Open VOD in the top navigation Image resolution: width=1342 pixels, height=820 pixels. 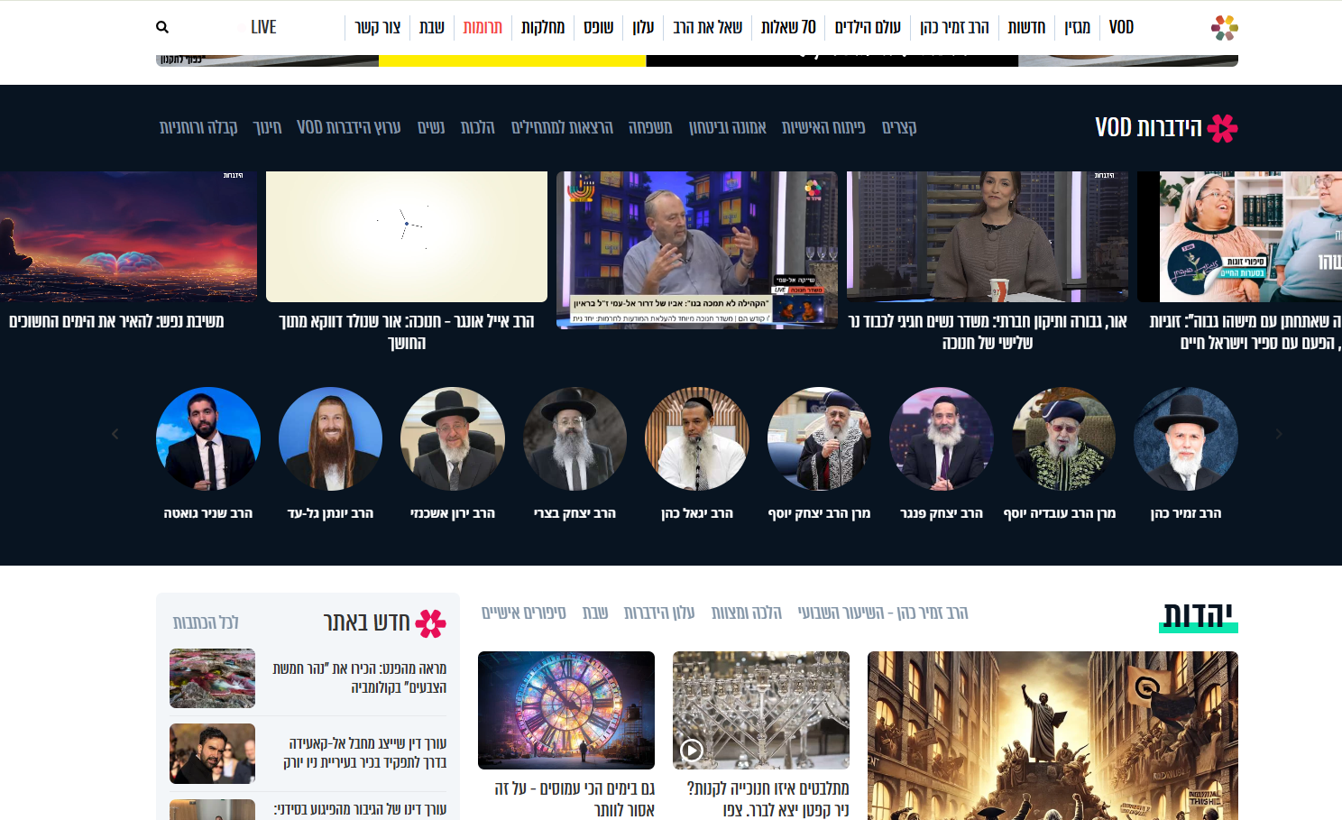click(x=1121, y=27)
